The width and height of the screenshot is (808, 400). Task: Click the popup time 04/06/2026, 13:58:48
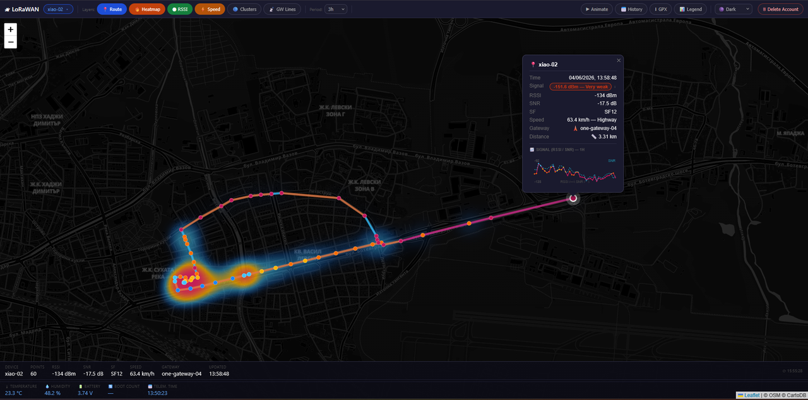pos(593,78)
